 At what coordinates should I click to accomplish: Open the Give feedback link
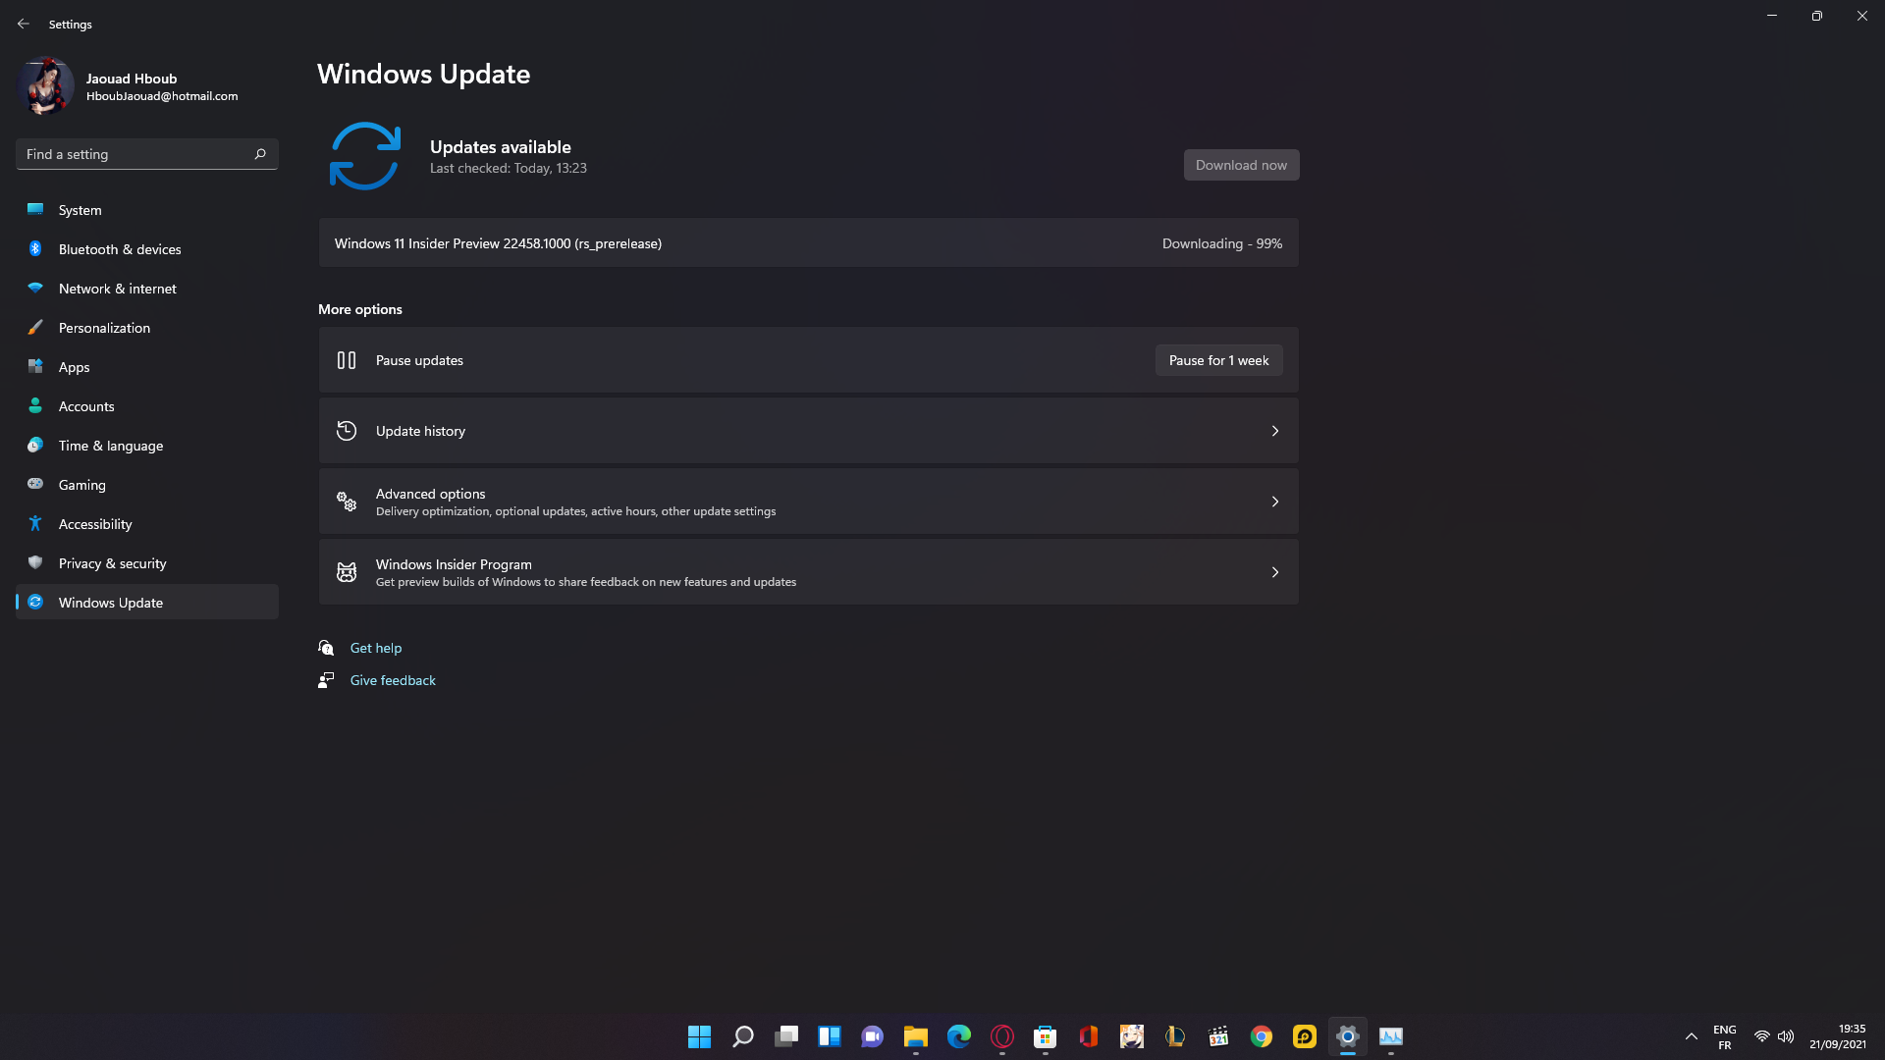click(393, 679)
